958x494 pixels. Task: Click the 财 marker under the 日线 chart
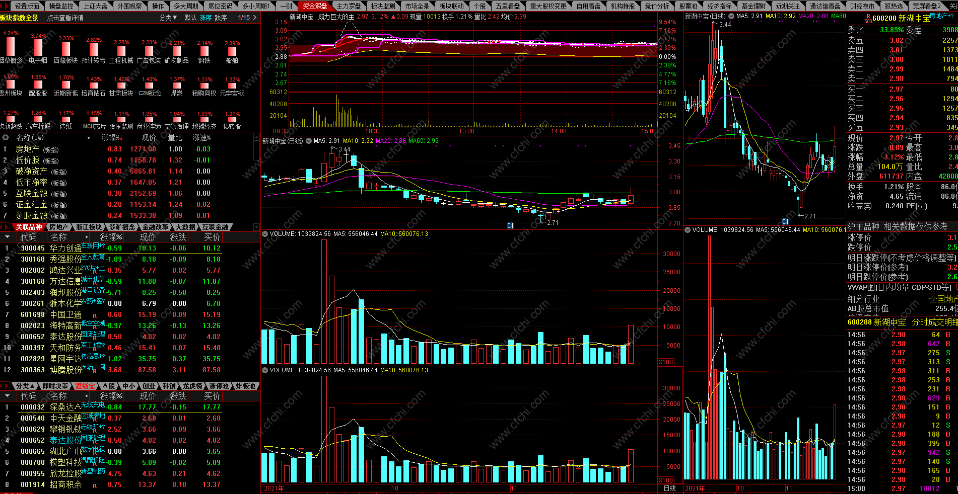click(510, 226)
